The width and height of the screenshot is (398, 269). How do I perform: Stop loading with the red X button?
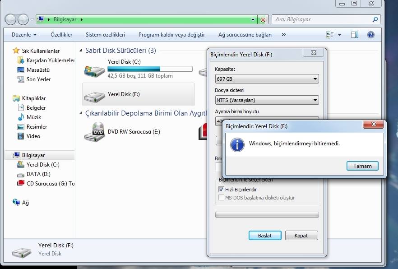click(263, 20)
